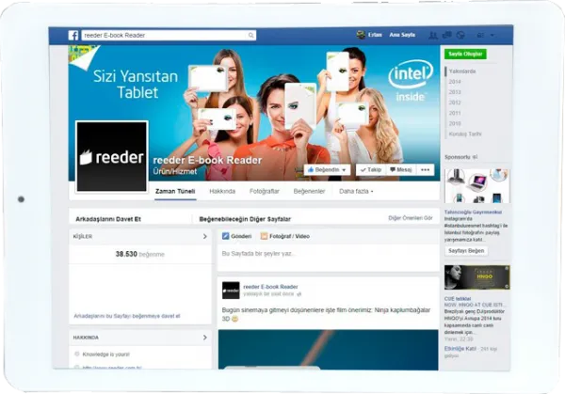Click the Gönderi pencil icon
This screenshot has height=394, width=565.
[226, 236]
